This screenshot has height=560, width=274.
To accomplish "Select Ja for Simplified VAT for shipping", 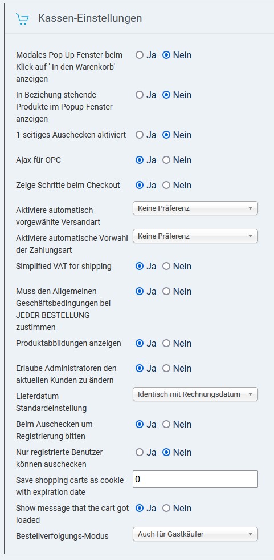I will pyautogui.click(x=140, y=266).
